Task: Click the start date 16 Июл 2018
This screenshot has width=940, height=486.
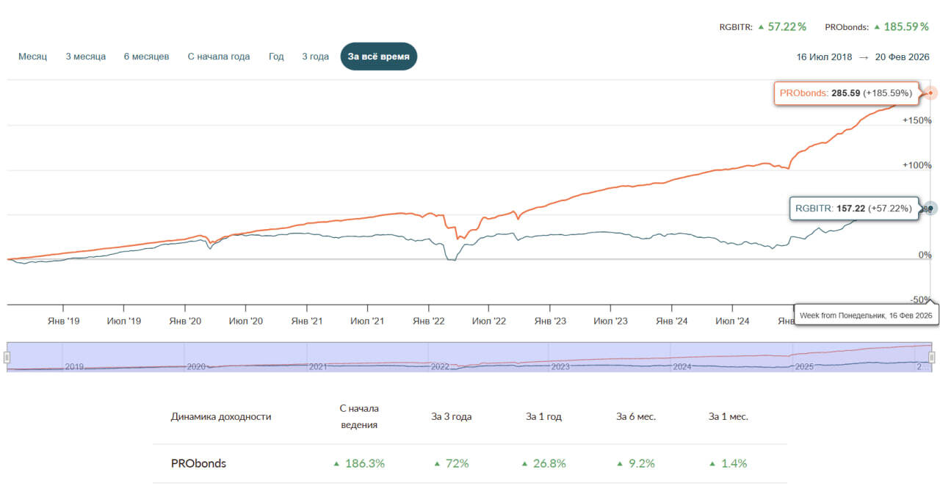Action: 824,57
